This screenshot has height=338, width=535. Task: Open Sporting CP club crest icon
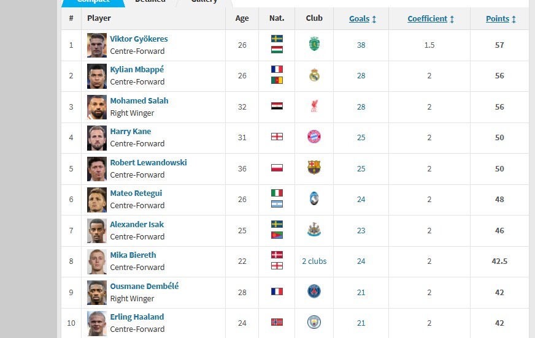[314, 44]
